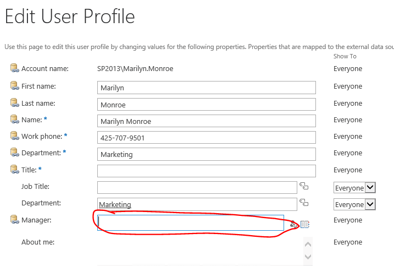Select the Work phone input field
Screen dimensions: 394x266
(206, 138)
